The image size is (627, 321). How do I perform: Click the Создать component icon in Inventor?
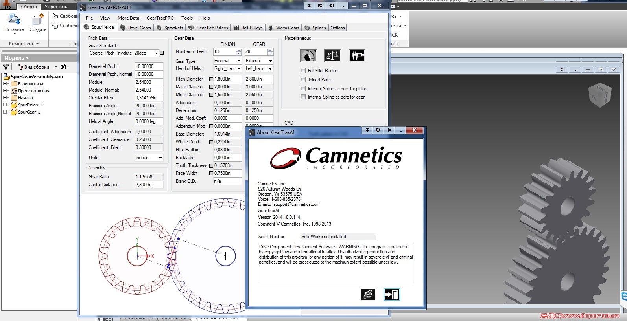coord(38,19)
